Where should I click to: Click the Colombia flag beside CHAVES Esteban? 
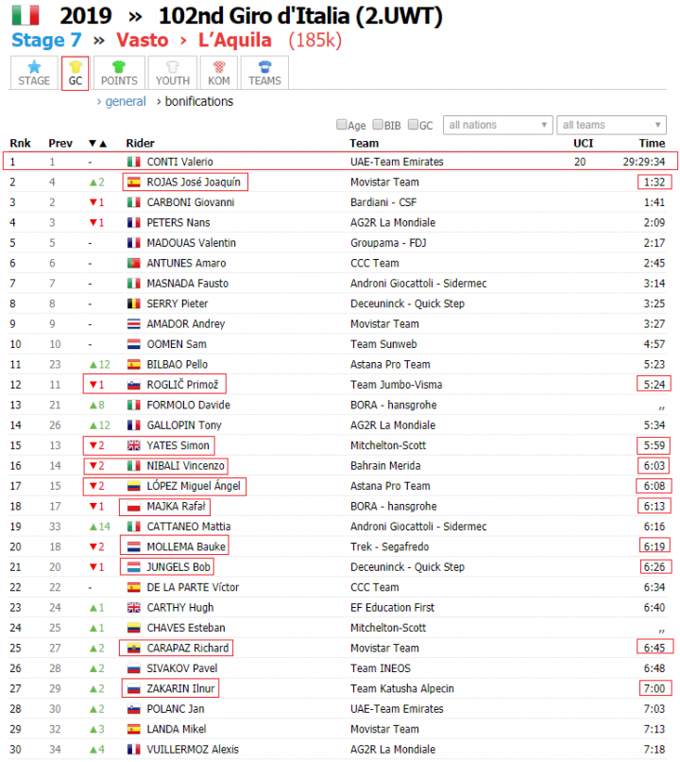point(133,628)
